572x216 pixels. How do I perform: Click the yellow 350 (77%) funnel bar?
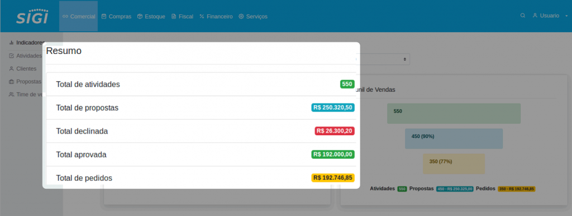[454, 164]
